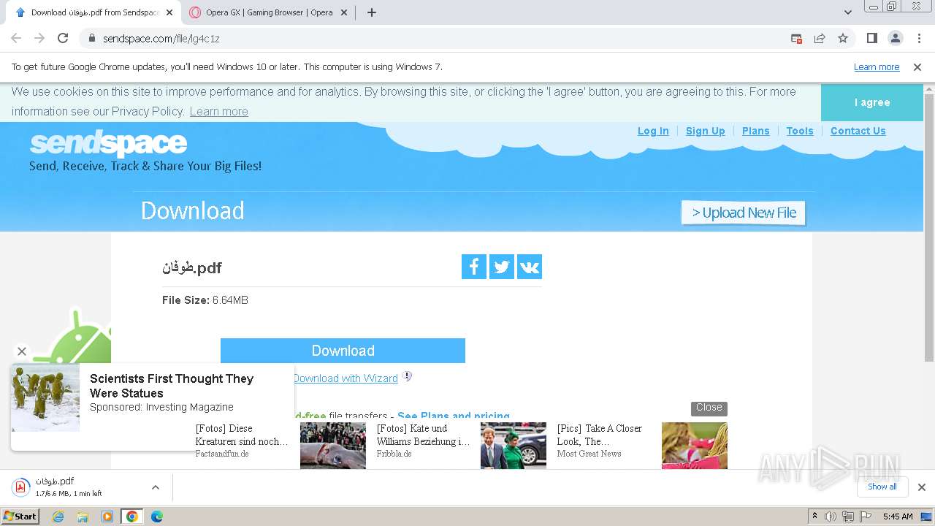Open Contact Us link
This screenshot has height=526, width=935.
(858, 131)
